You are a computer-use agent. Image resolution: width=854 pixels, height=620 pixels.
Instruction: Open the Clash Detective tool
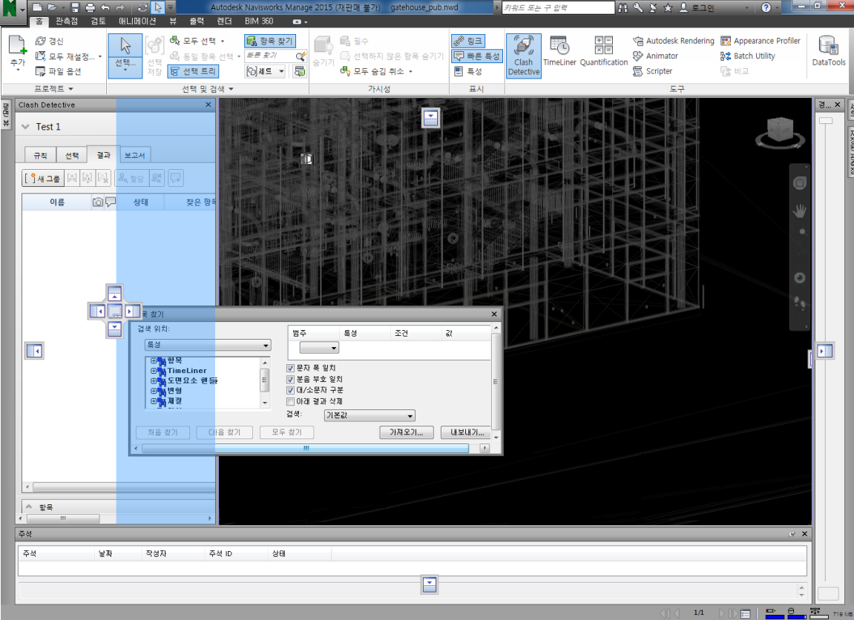524,54
